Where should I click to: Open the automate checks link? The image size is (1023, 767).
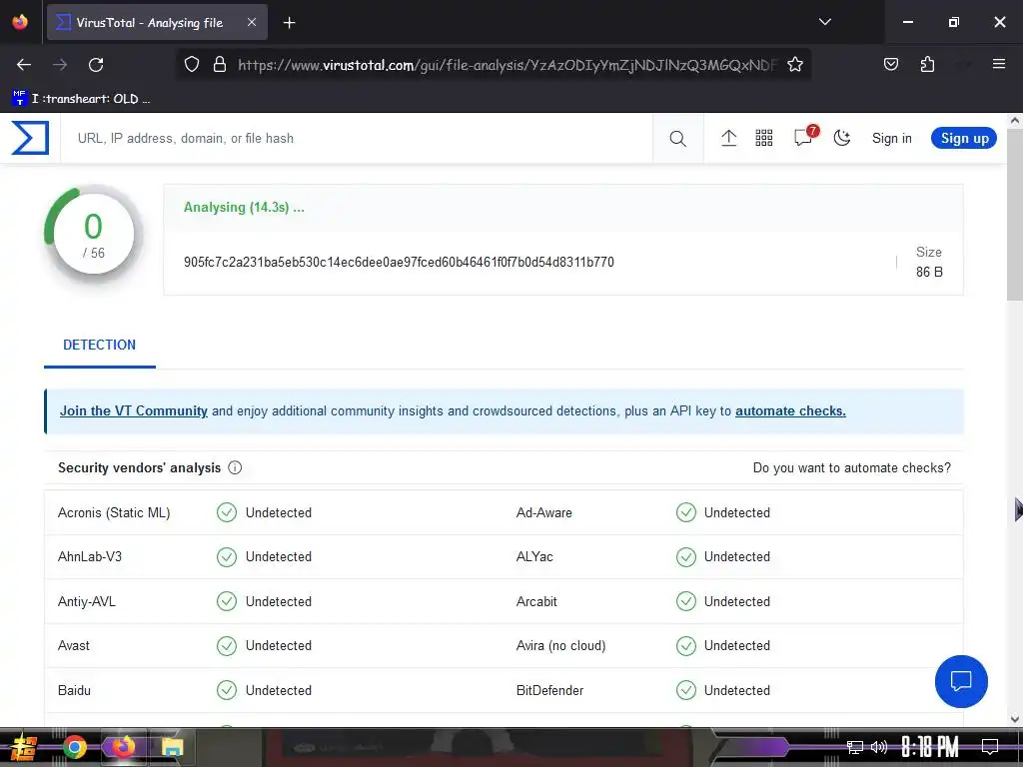pos(790,410)
